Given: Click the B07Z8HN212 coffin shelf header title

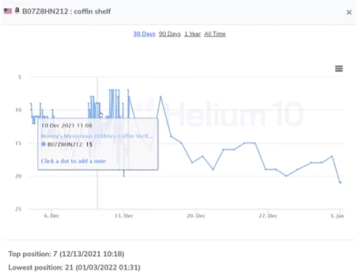Looking at the screenshot, I should coord(66,11).
